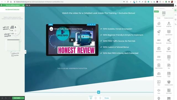This screenshot has height=100, width=177.
Task: Add the Audio element
Action: pos(159,91)
